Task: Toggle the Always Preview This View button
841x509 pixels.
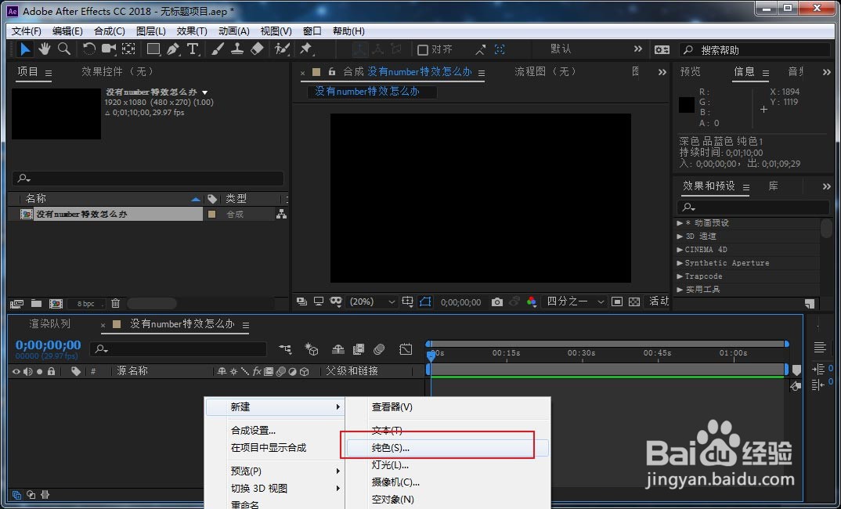Action: pyautogui.click(x=302, y=302)
